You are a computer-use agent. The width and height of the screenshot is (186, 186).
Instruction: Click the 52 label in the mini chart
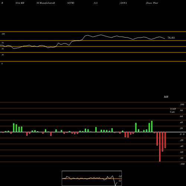120,176
